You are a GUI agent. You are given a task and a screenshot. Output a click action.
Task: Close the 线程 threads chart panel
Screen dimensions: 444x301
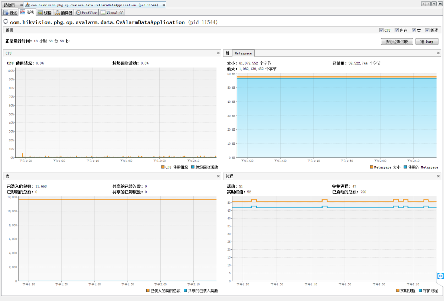[438, 176]
